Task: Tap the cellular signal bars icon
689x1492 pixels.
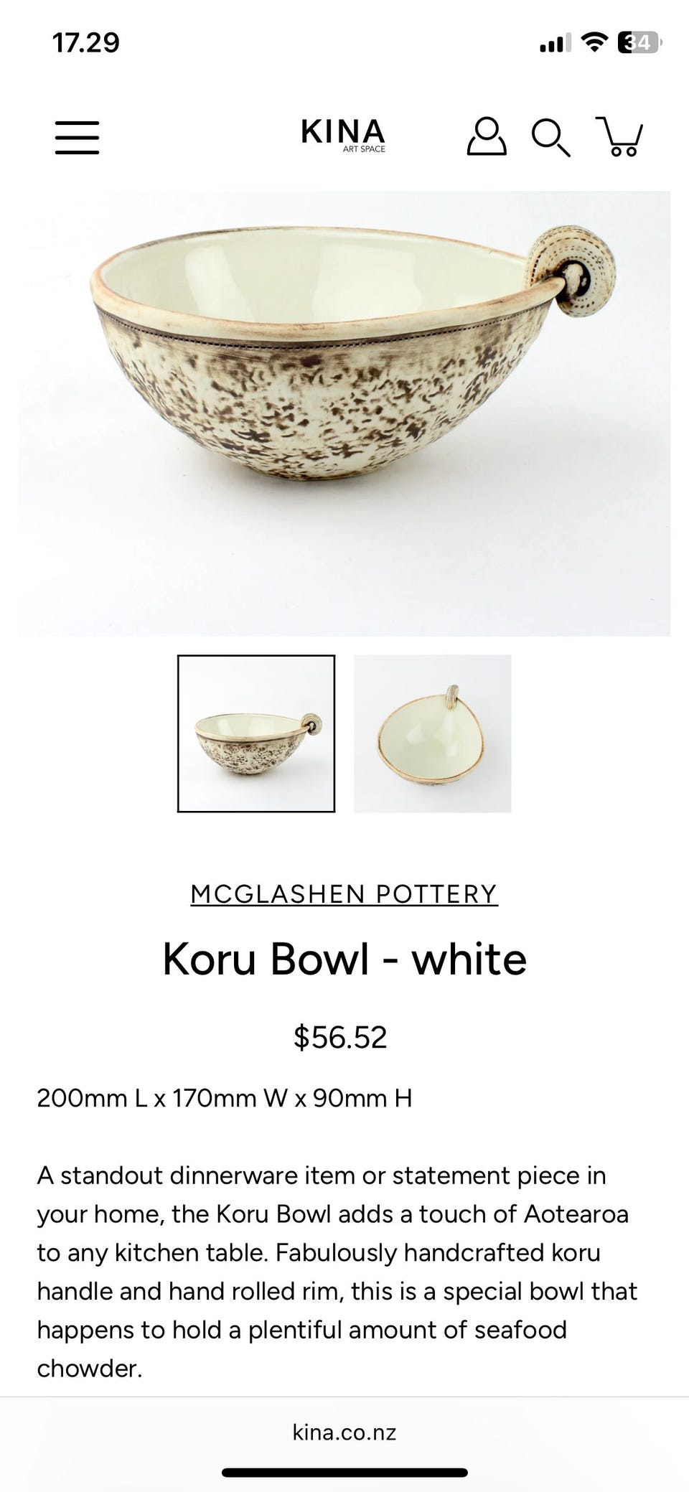Action: [x=555, y=44]
